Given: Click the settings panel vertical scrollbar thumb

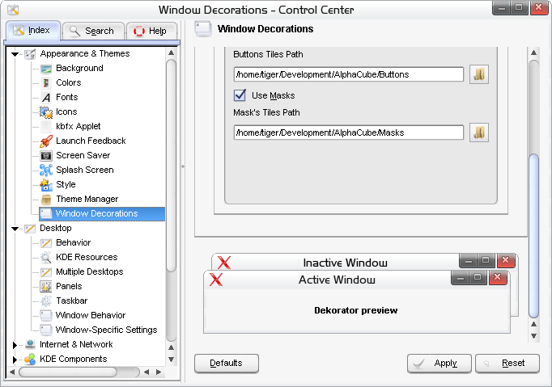Looking at the screenshot, I should point(534,235).
